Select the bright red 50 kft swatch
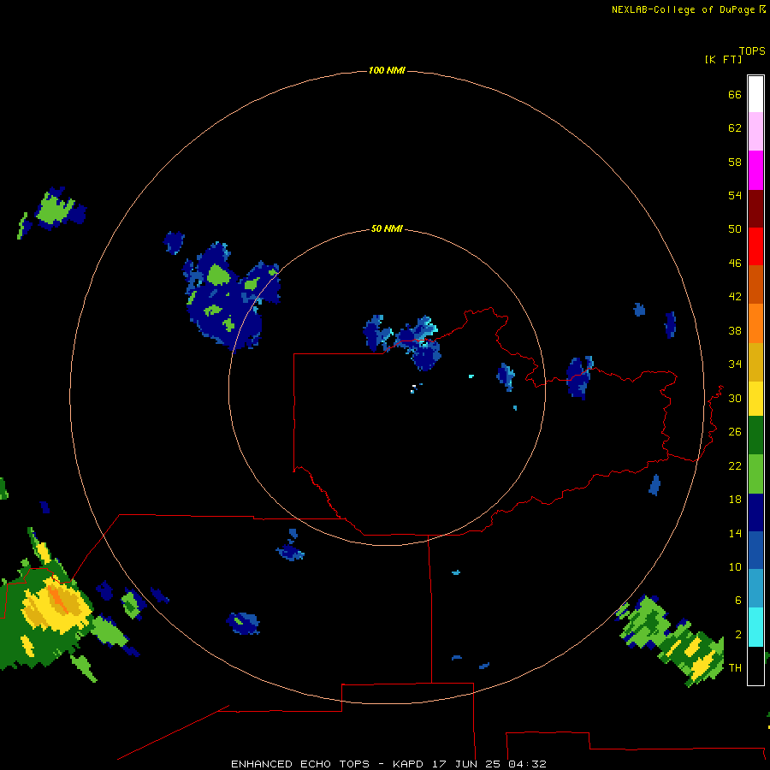 coord(755,246)
